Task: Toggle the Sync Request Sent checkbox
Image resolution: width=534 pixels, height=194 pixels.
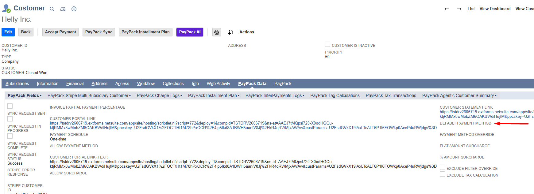Action: pyautogui.click(x=10, y=106)
